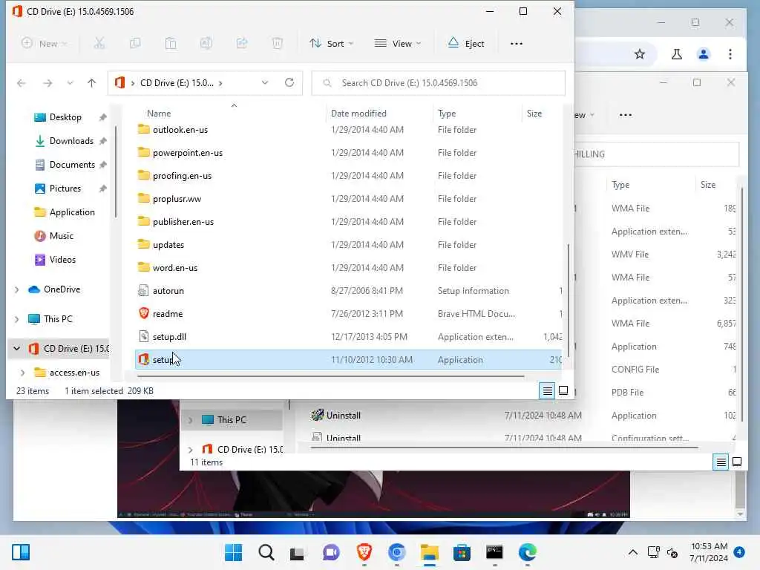The image size is (760, 570).
Task: Open the See more three-dots menu
Action: (517, 44)
